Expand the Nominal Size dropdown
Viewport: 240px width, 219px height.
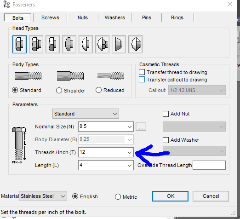[x=130, y=127]
